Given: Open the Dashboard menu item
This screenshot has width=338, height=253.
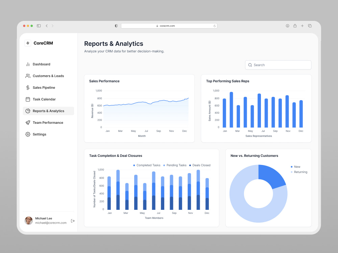Looking at the screenshot, I should 48,64.
